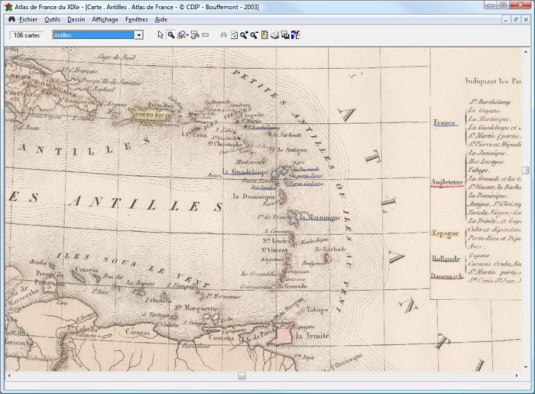Click the refresh map icon
The image size is (535, 394).
234,35
